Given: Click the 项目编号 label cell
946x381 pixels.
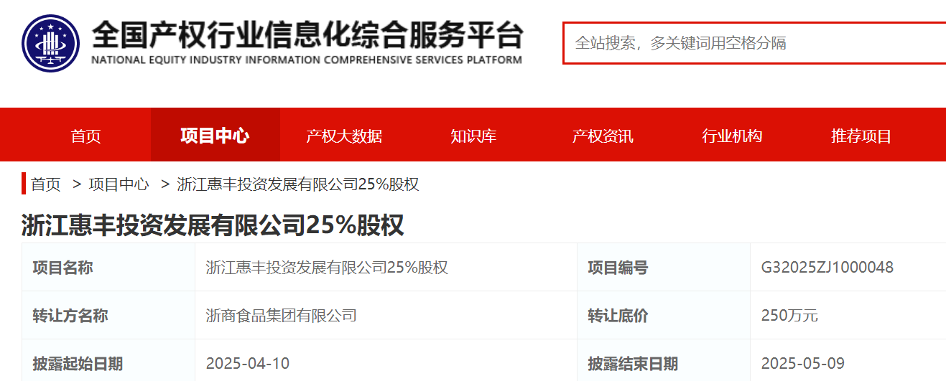Looking at the screenshot, I should (x=664, y=268).
